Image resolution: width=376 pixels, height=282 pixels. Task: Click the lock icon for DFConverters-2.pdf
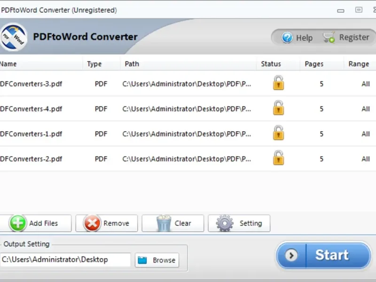pyautogui.click(x=278, y=158)
